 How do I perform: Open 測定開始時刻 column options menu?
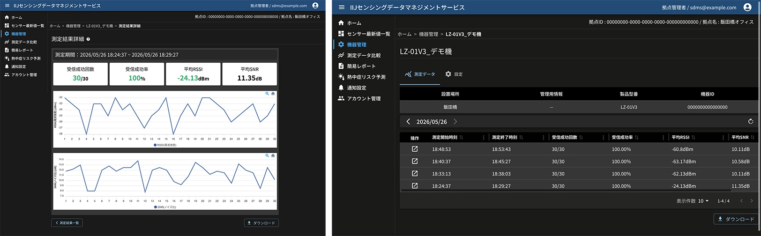[484, 138]
